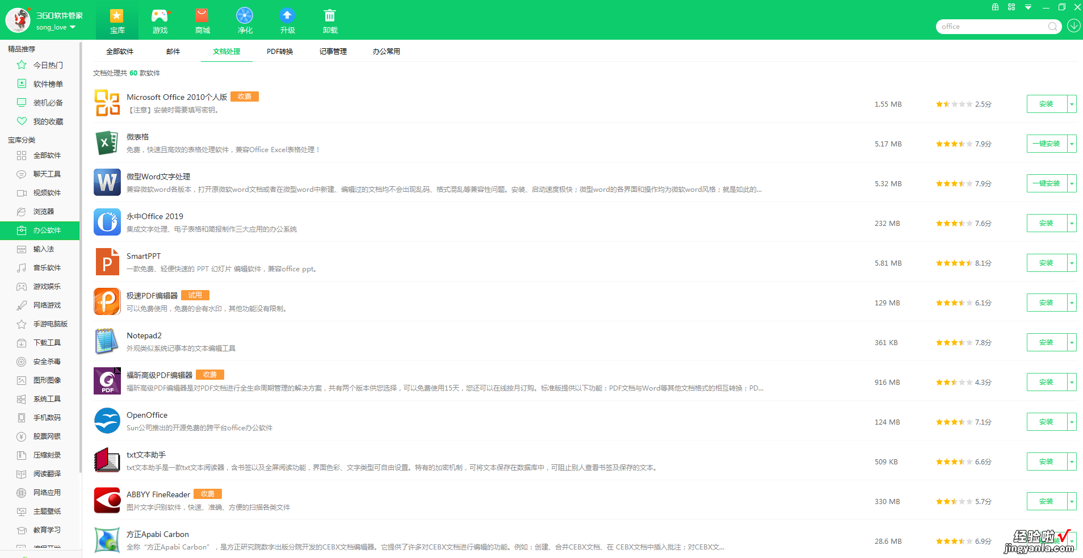Install 福昕高级PDF编辑器
The height and width of the screenshot is (558, 1083).
[1047, 382]
